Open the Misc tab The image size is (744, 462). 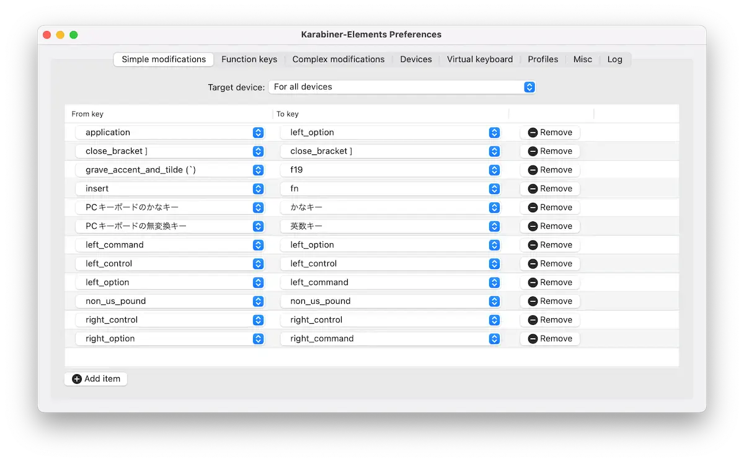coord(583,60)
